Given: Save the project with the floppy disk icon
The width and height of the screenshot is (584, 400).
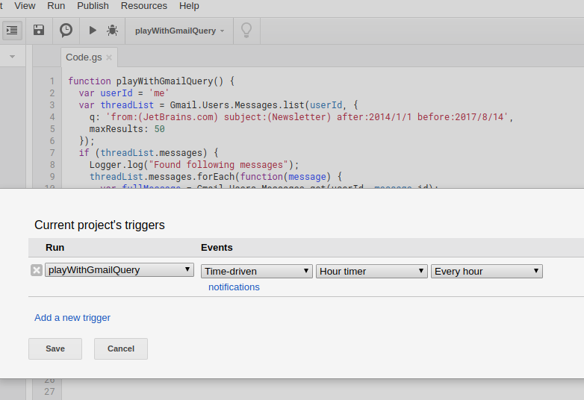Looking at the screenshot, I should click(39, 30).
